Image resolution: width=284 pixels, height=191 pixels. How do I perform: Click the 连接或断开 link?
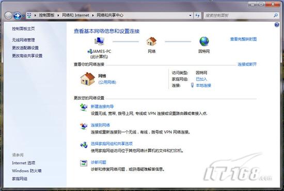click(x=247, y=64)
